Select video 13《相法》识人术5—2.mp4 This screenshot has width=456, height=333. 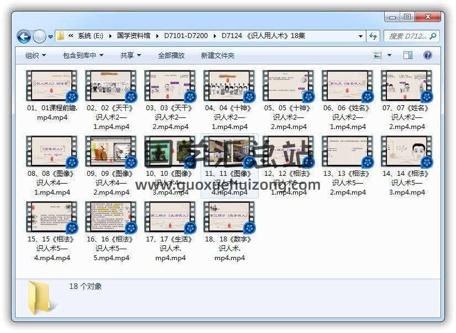click(x=348, y=166)
